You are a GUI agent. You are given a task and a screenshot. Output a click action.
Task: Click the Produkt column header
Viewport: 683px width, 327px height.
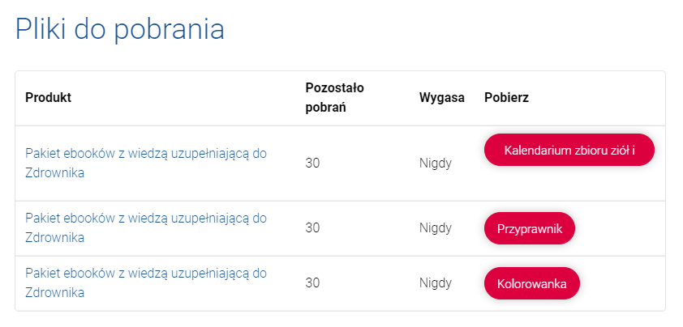(49, 97)
